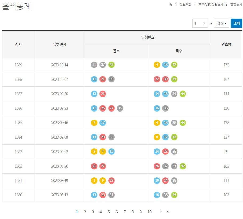Click number sum 137 cell
This screenshot has height=219, width=243.
pos(226,137)
